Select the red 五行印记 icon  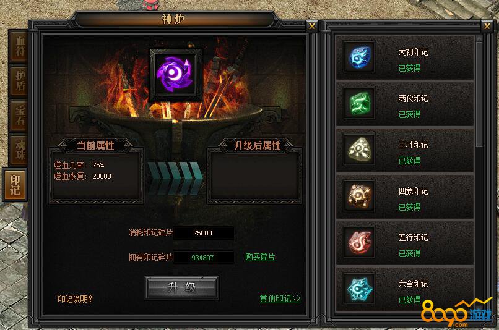click(359, 243)
